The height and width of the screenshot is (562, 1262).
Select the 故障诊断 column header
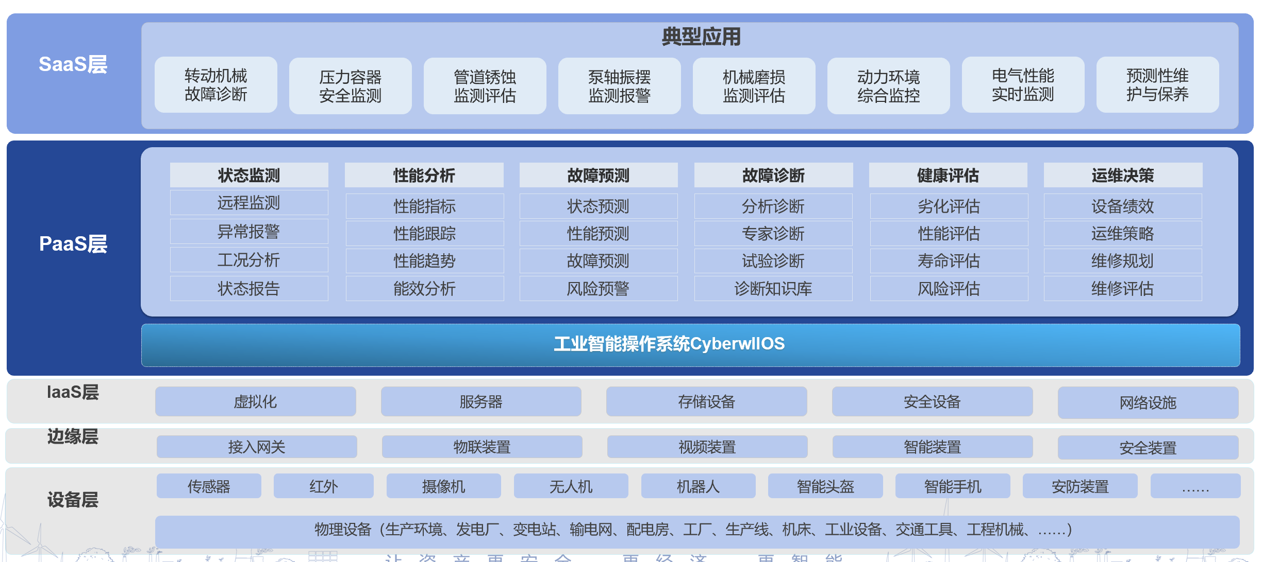pos(773,175)
